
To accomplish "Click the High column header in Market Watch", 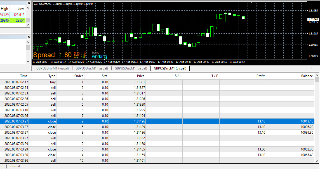I will [x=4, y=9].
